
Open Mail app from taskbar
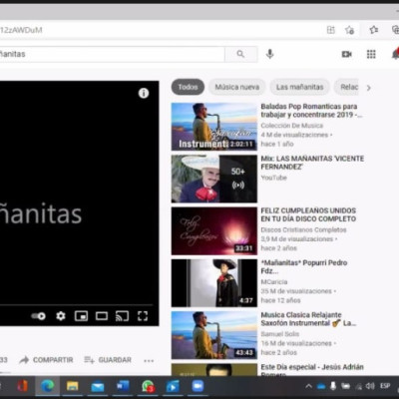pyautogui.click(x=97, y=387)
